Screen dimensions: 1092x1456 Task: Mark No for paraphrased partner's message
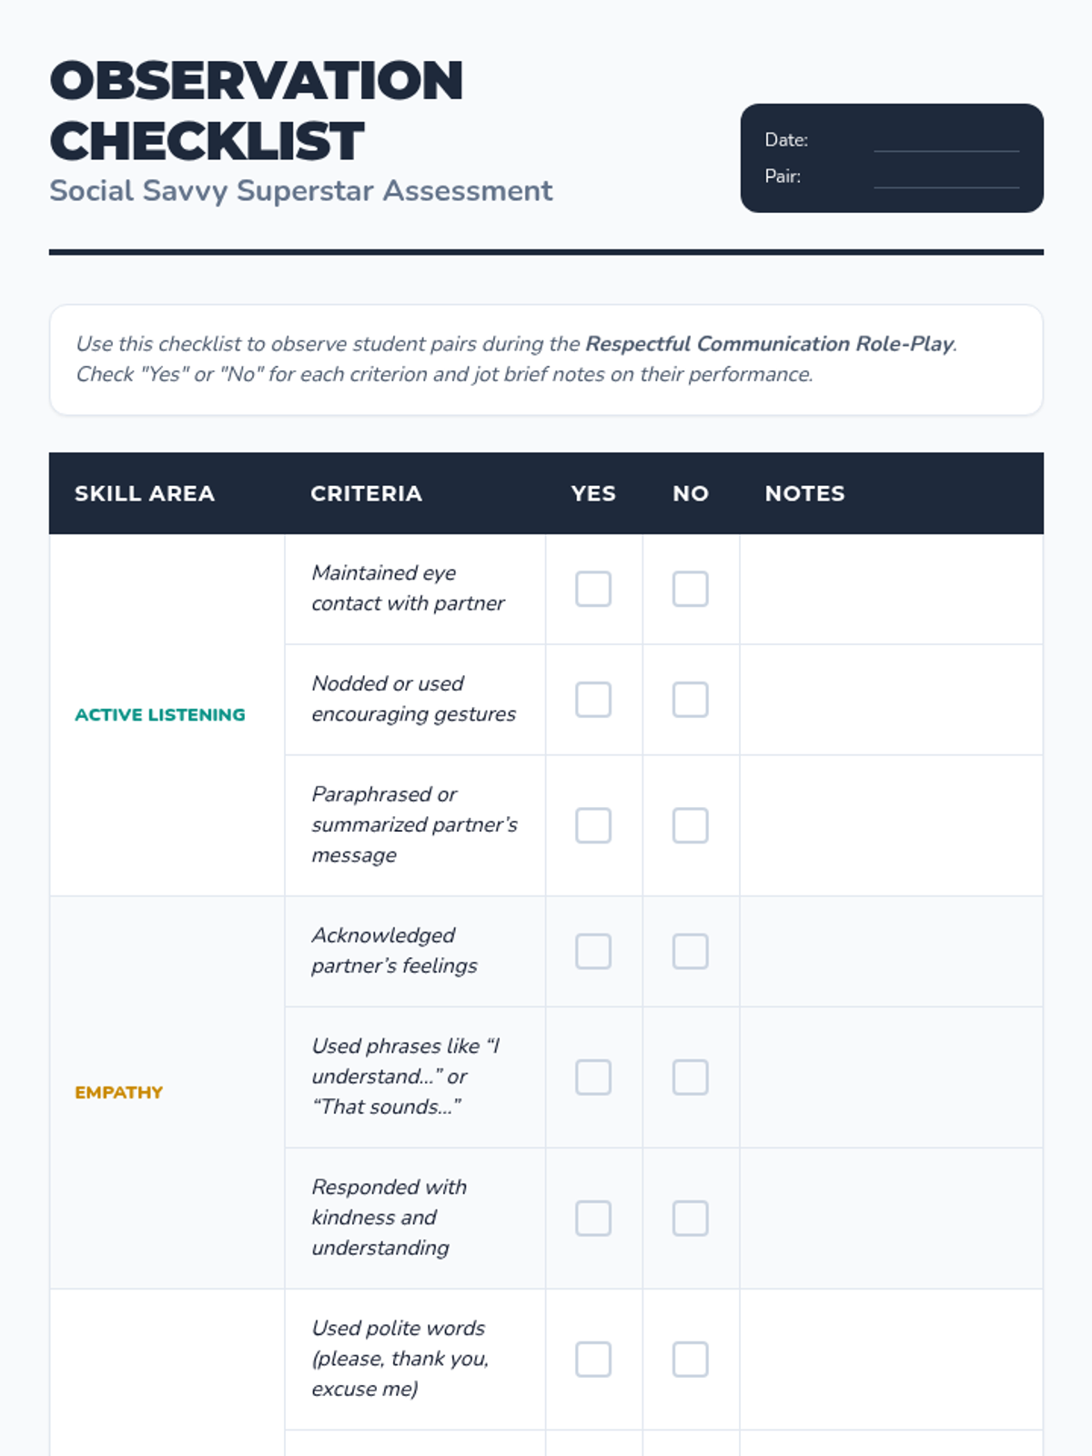click(690, 825)
